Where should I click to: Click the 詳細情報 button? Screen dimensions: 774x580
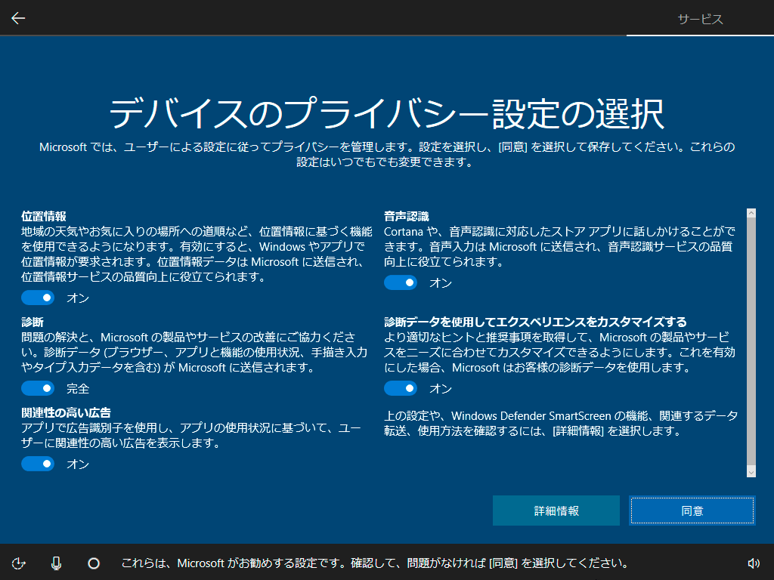(x=556, y=511)
